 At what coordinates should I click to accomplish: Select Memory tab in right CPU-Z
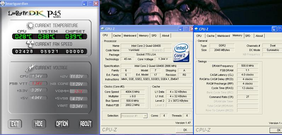[x=237, y=35]
